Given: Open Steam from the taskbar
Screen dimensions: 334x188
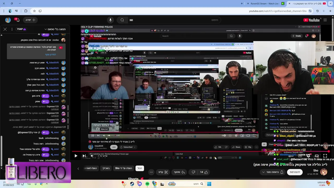Looking at the screenshot, I should click(132, 184).
